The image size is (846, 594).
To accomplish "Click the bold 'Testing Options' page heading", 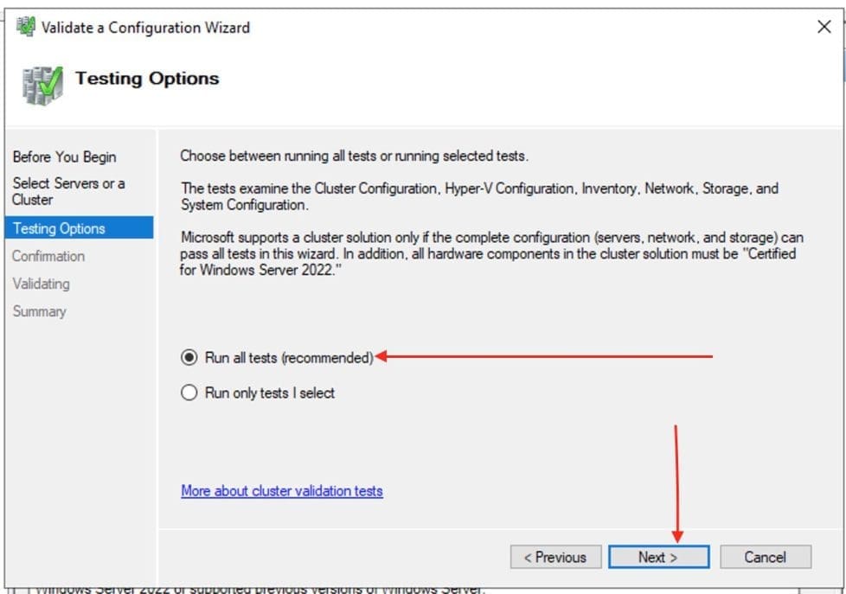I will tap(147, 79).
